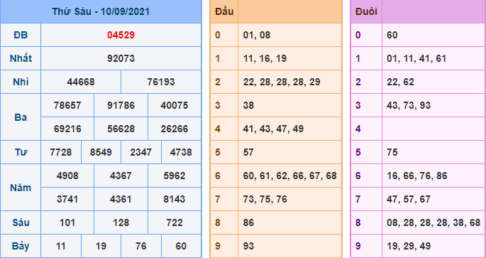Select fifth prize number 8143

(175, 199)
